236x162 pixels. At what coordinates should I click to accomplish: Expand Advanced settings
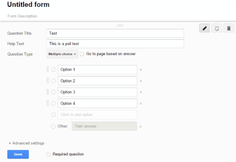[27, 143]
